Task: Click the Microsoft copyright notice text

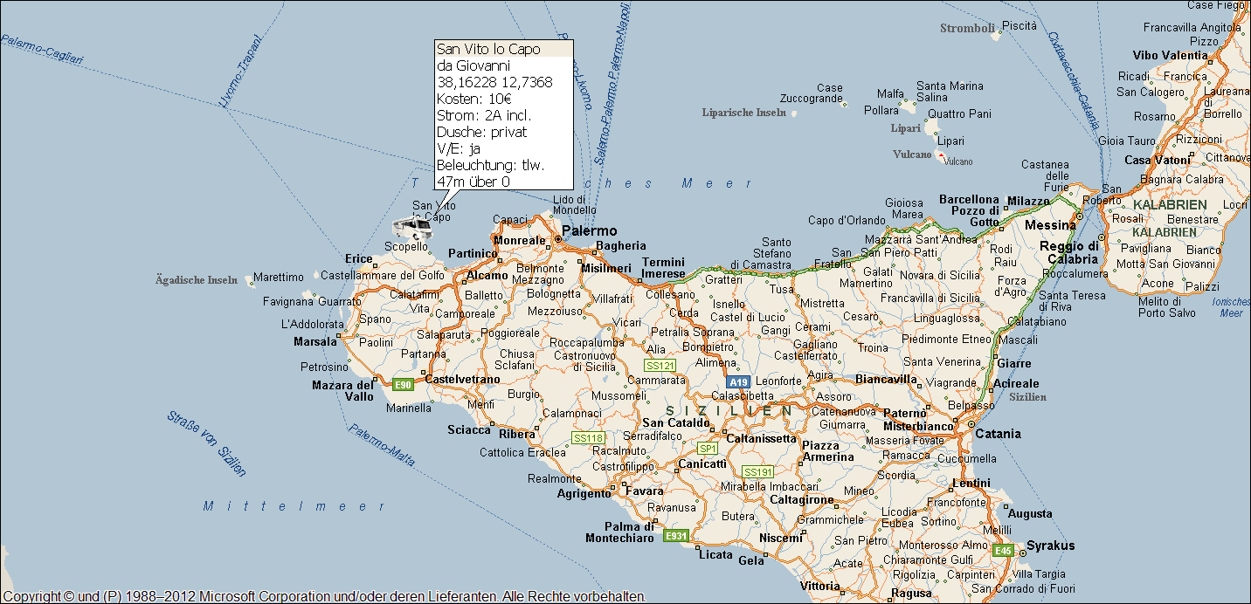Action: pos(324,596)
